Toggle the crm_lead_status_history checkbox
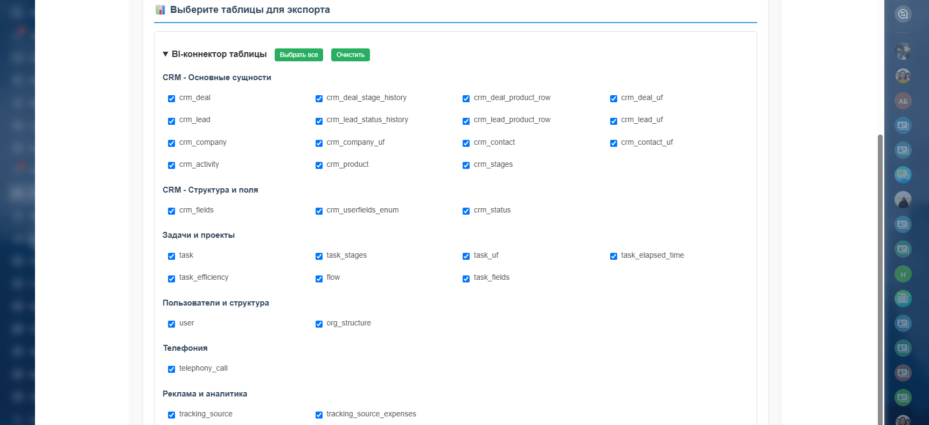Viewport: 929px width, 425px height. tap(319, 121)
